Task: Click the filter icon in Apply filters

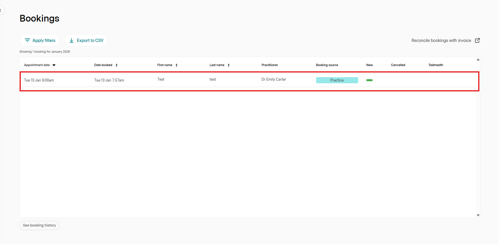Action: [27, 40]
